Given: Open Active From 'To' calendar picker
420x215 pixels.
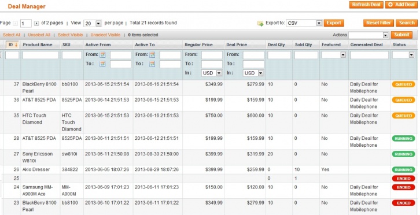Looking at the screenshot, I should (x=102, y=64).
